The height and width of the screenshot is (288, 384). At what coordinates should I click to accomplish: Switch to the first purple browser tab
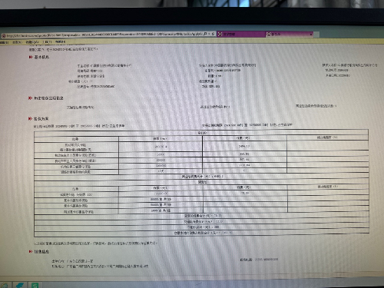pyautogui.click(x=241, y=34)
